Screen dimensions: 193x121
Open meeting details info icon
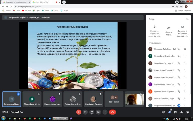tap(164, 112)
